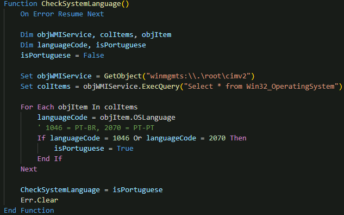344x215 pixels.
Task: Click the 'Err.Clear' statement
Action: 39,200
